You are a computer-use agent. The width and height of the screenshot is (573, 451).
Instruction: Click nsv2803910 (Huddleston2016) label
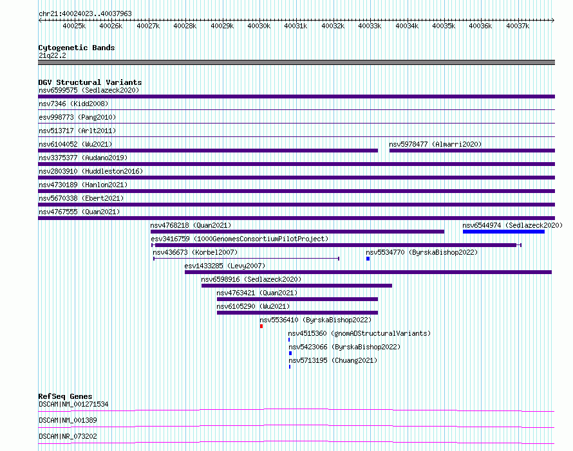tap(91, 171)
